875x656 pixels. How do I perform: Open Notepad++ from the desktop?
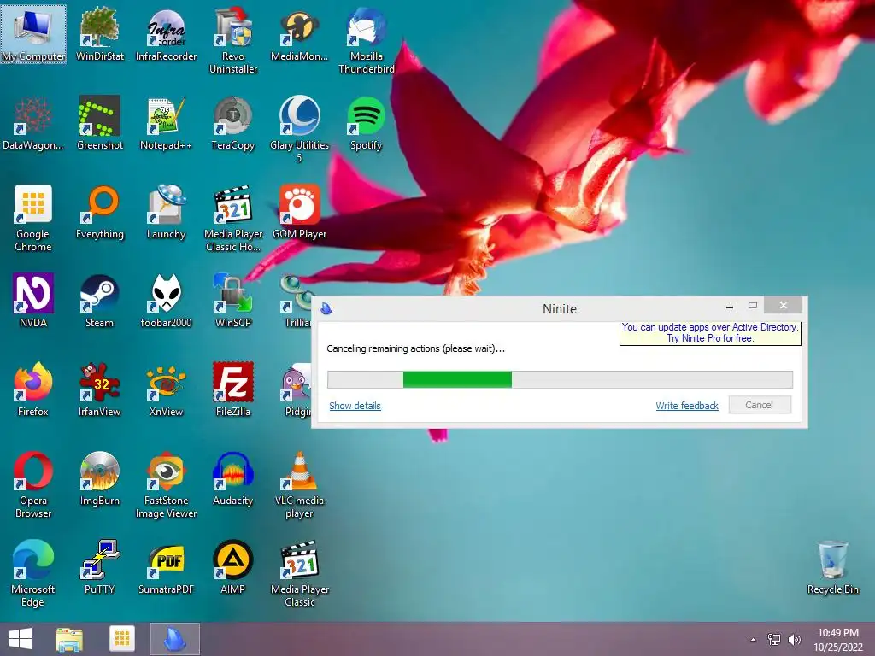[x=166, y=123]
